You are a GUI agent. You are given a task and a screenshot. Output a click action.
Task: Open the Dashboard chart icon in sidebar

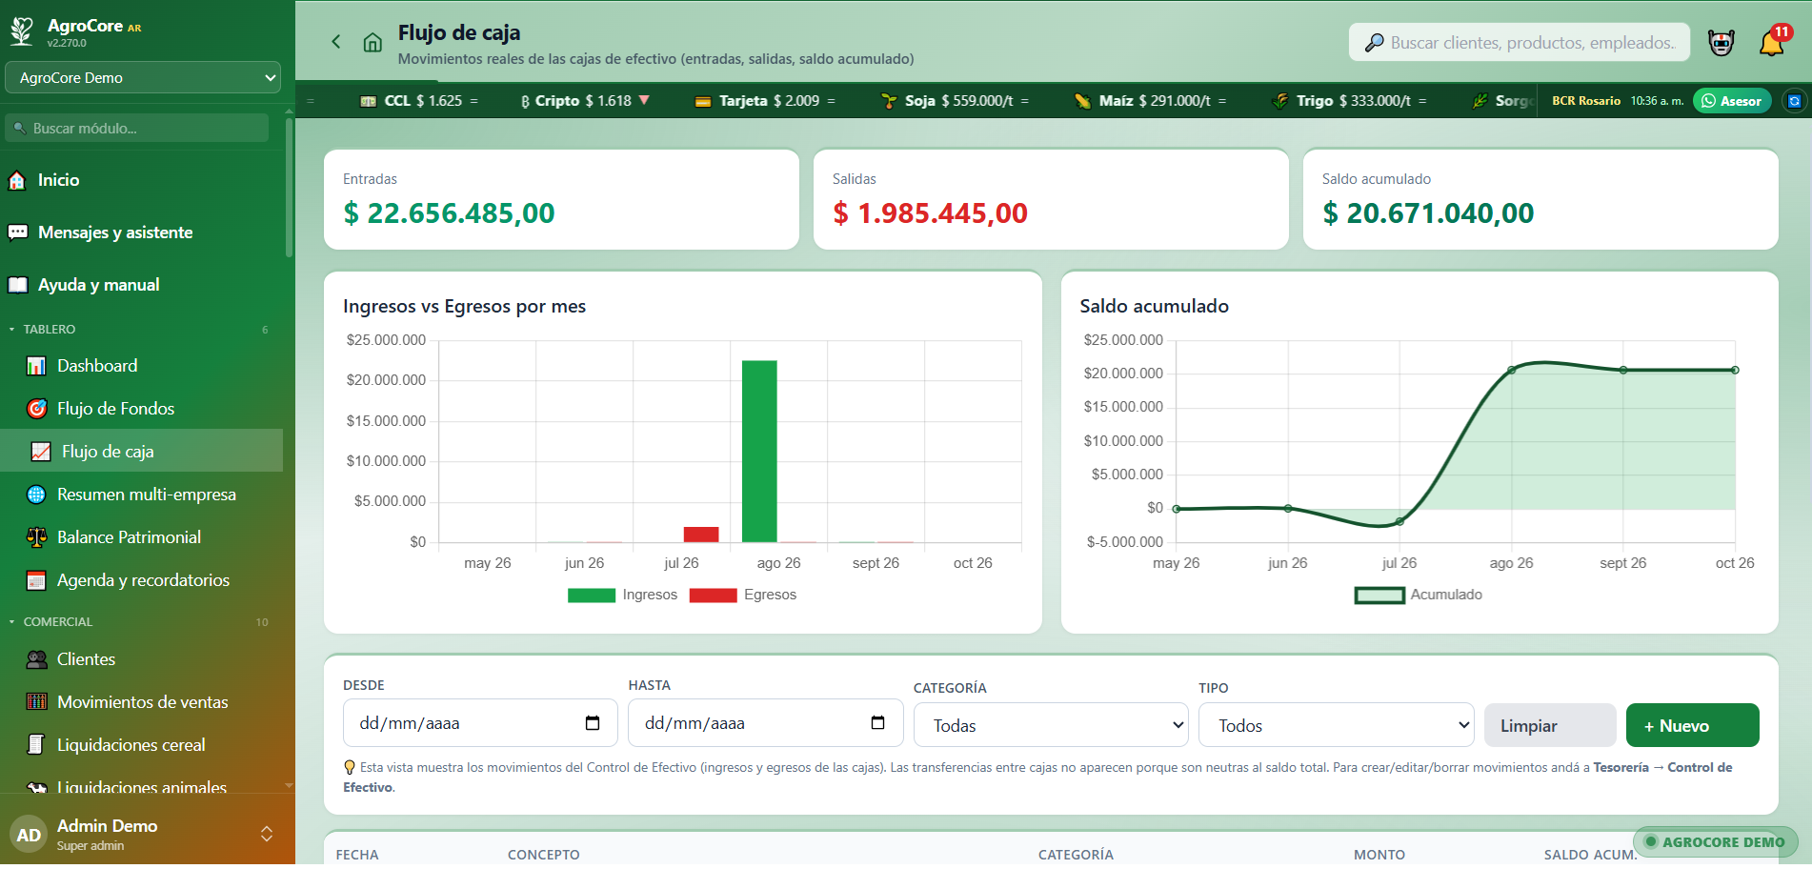[x=36, y=366]
